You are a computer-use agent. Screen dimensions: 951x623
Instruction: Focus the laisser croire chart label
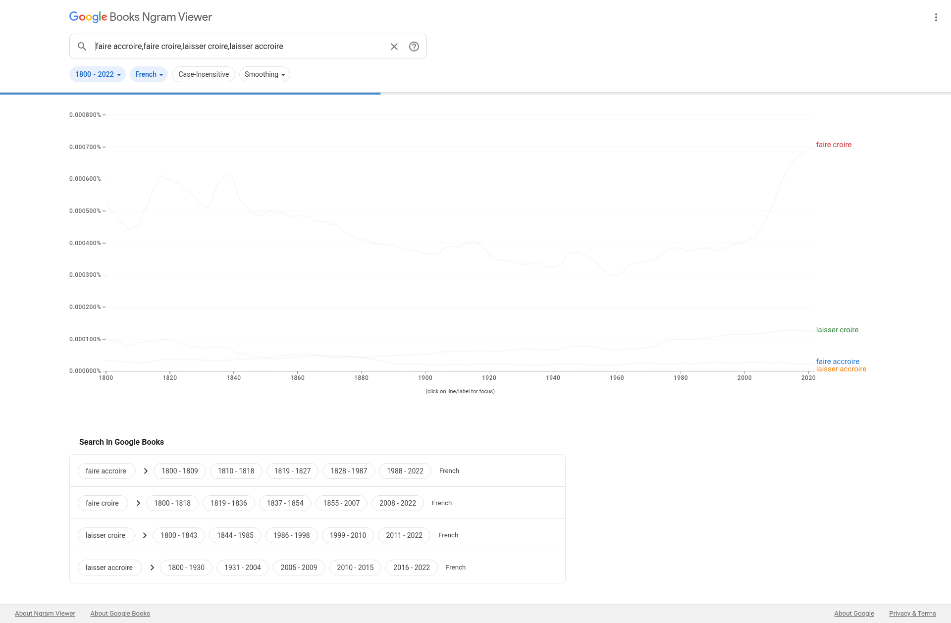[837, 330]
